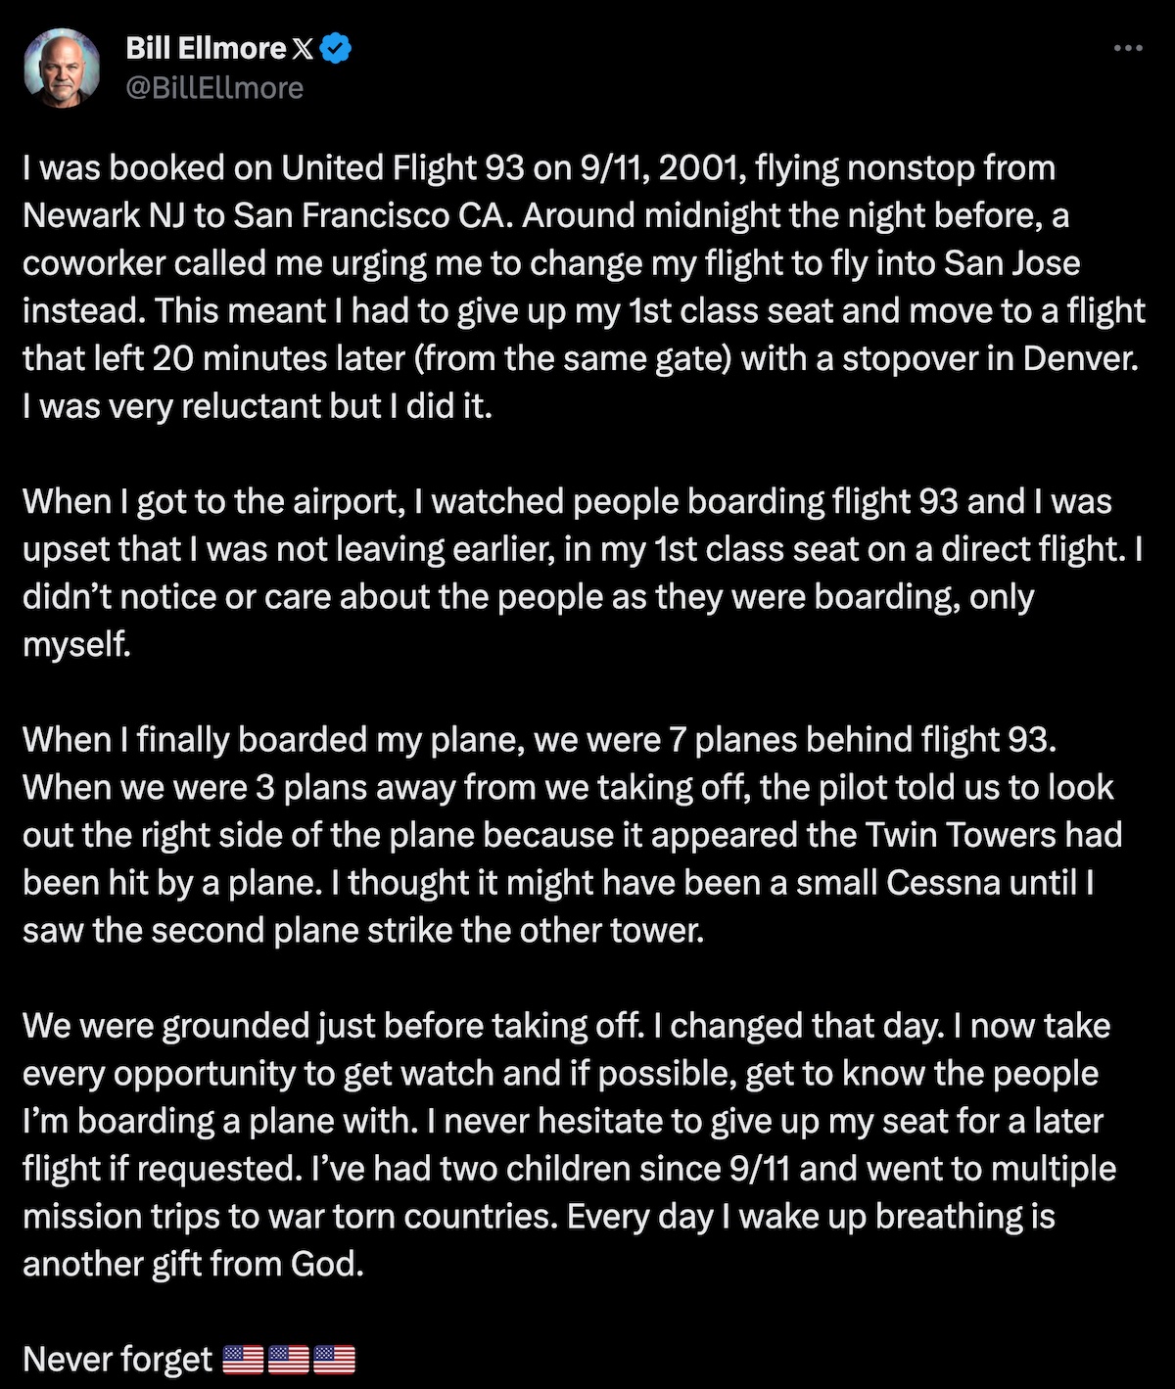Screen dimensions: 1175x1389
Task: Open the @BillEllmore handle link
Action: [x=214, y=88]
